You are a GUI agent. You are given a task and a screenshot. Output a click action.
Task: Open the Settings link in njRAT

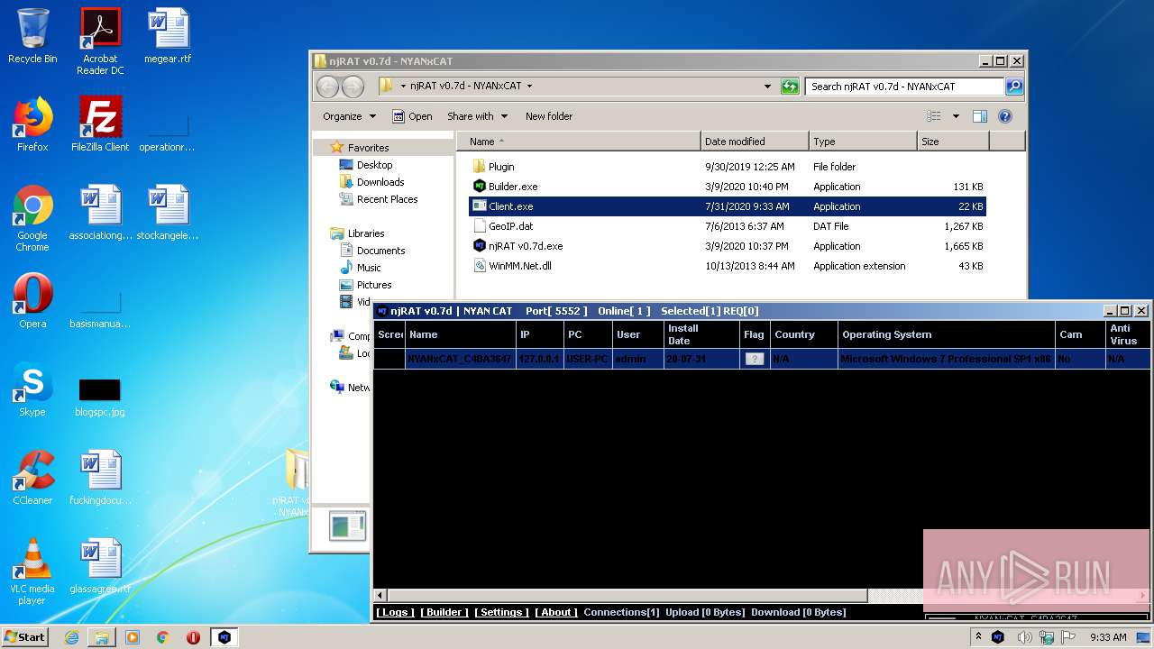click(x=502, y=612)
